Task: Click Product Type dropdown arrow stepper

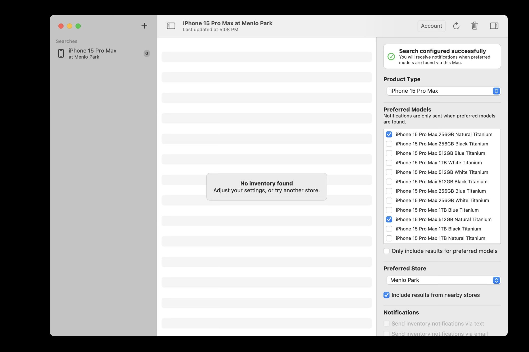Action: point(496,91)
